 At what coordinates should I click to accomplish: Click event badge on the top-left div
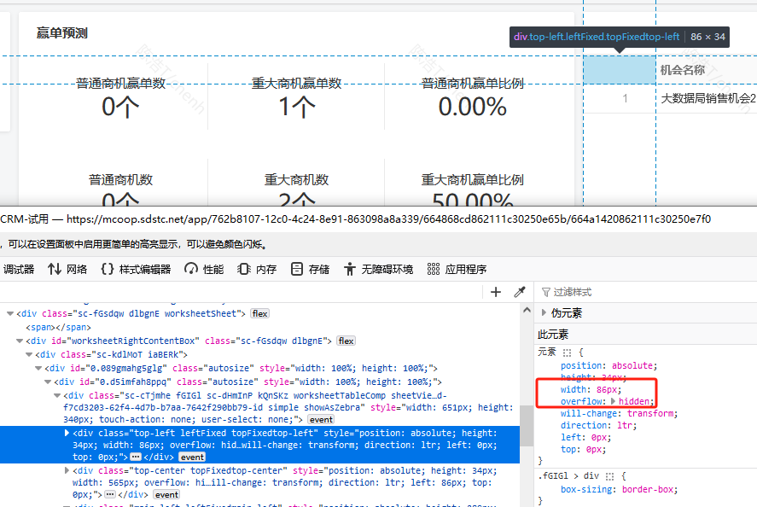coord(191,457)
